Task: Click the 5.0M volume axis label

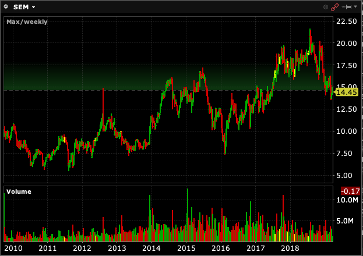Action: point(345,221)
